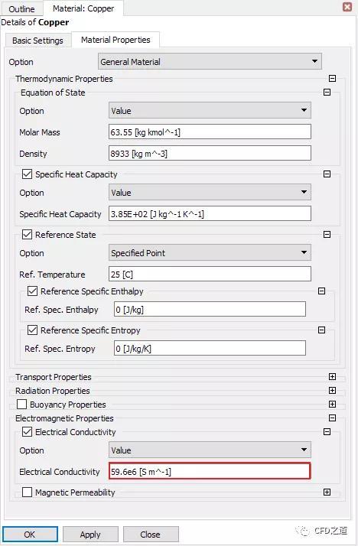Collapse the Specific Heat Capacity group

[x=327, y=174]
